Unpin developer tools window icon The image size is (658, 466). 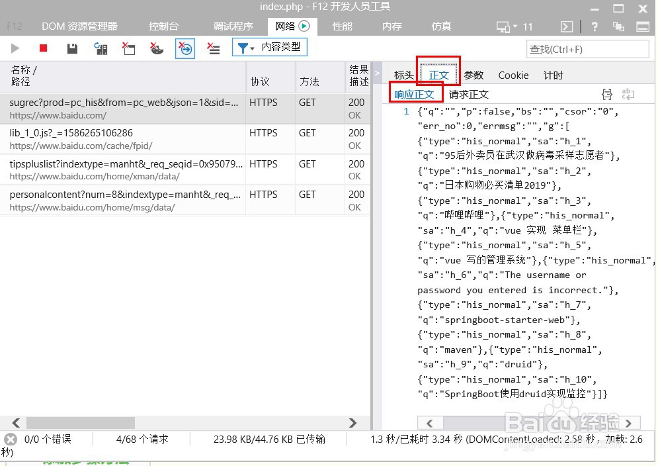(x=618, y=27)
